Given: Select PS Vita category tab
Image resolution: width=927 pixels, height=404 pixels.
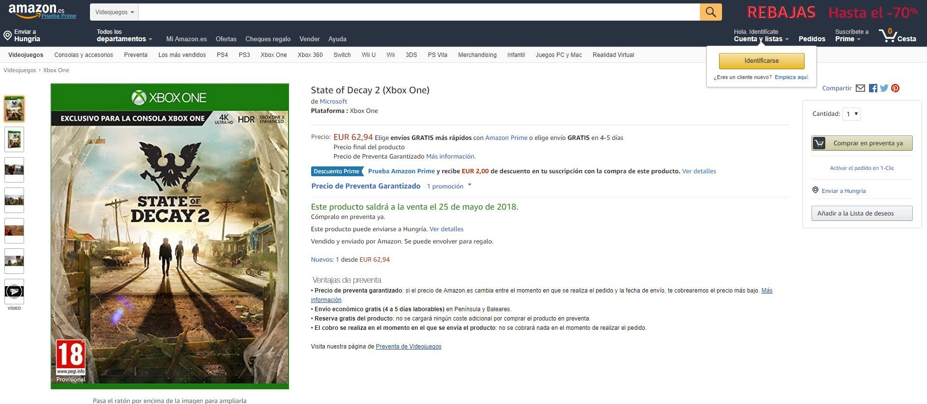Looking at the screenshot, I should pyautogui.click(x=437, y=55).
